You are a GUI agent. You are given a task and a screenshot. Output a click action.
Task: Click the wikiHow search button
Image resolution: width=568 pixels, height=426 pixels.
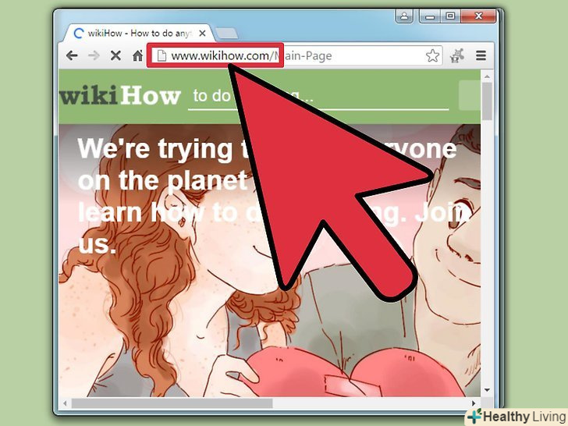(x=470, y=96)
